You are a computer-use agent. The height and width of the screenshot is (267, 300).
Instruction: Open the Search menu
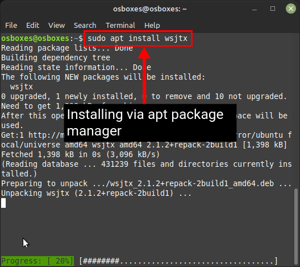(85, 25)
